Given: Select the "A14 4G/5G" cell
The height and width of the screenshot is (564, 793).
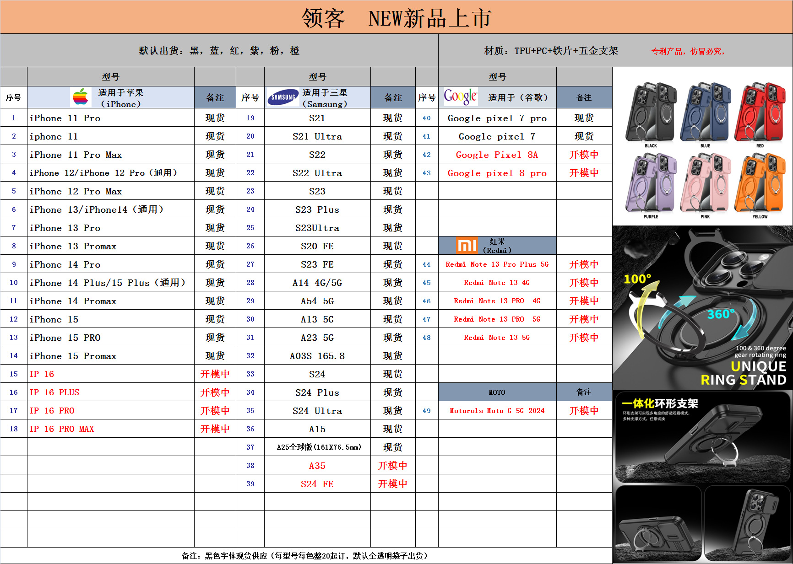Looking at the screenshot, I should pyautogui.click(x=317, y=282).
